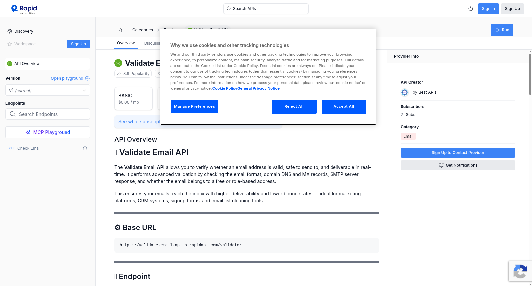Click the Best APIs creator avatar
This screenshot has height=286, width=532.
(405, 92)
